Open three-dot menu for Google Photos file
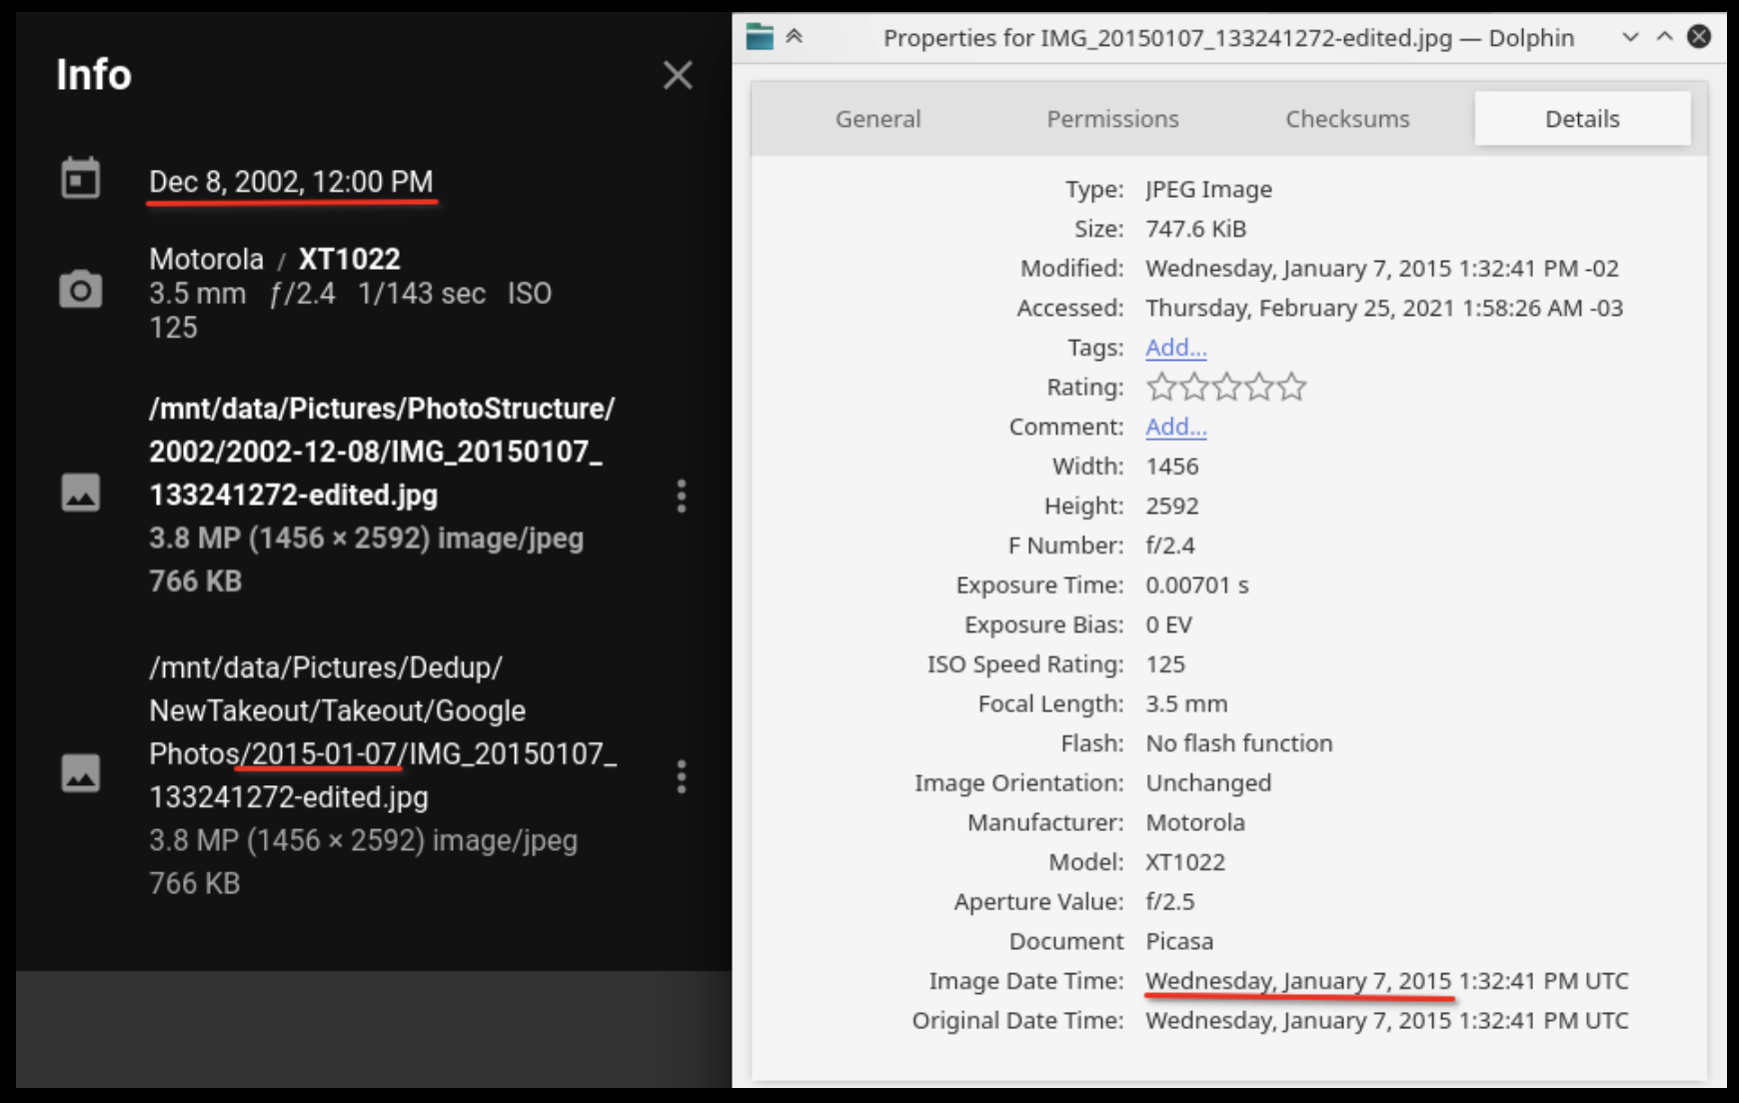 point(682,776)
